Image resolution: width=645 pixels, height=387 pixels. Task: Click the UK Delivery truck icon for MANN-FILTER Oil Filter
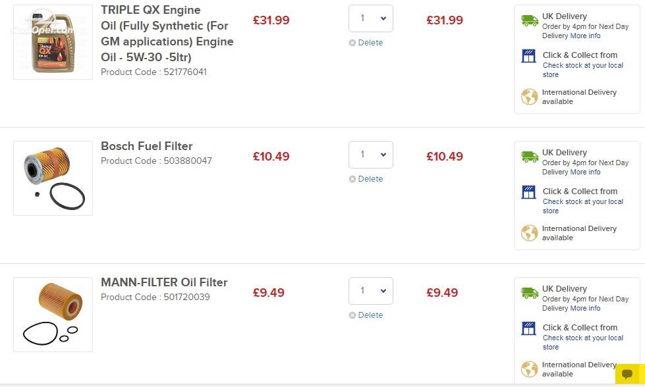530,292
